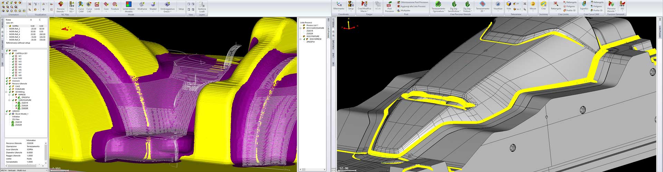Open the Files ISO dropdown
Screen dimensions: 663x172
[x=71, y=7]
